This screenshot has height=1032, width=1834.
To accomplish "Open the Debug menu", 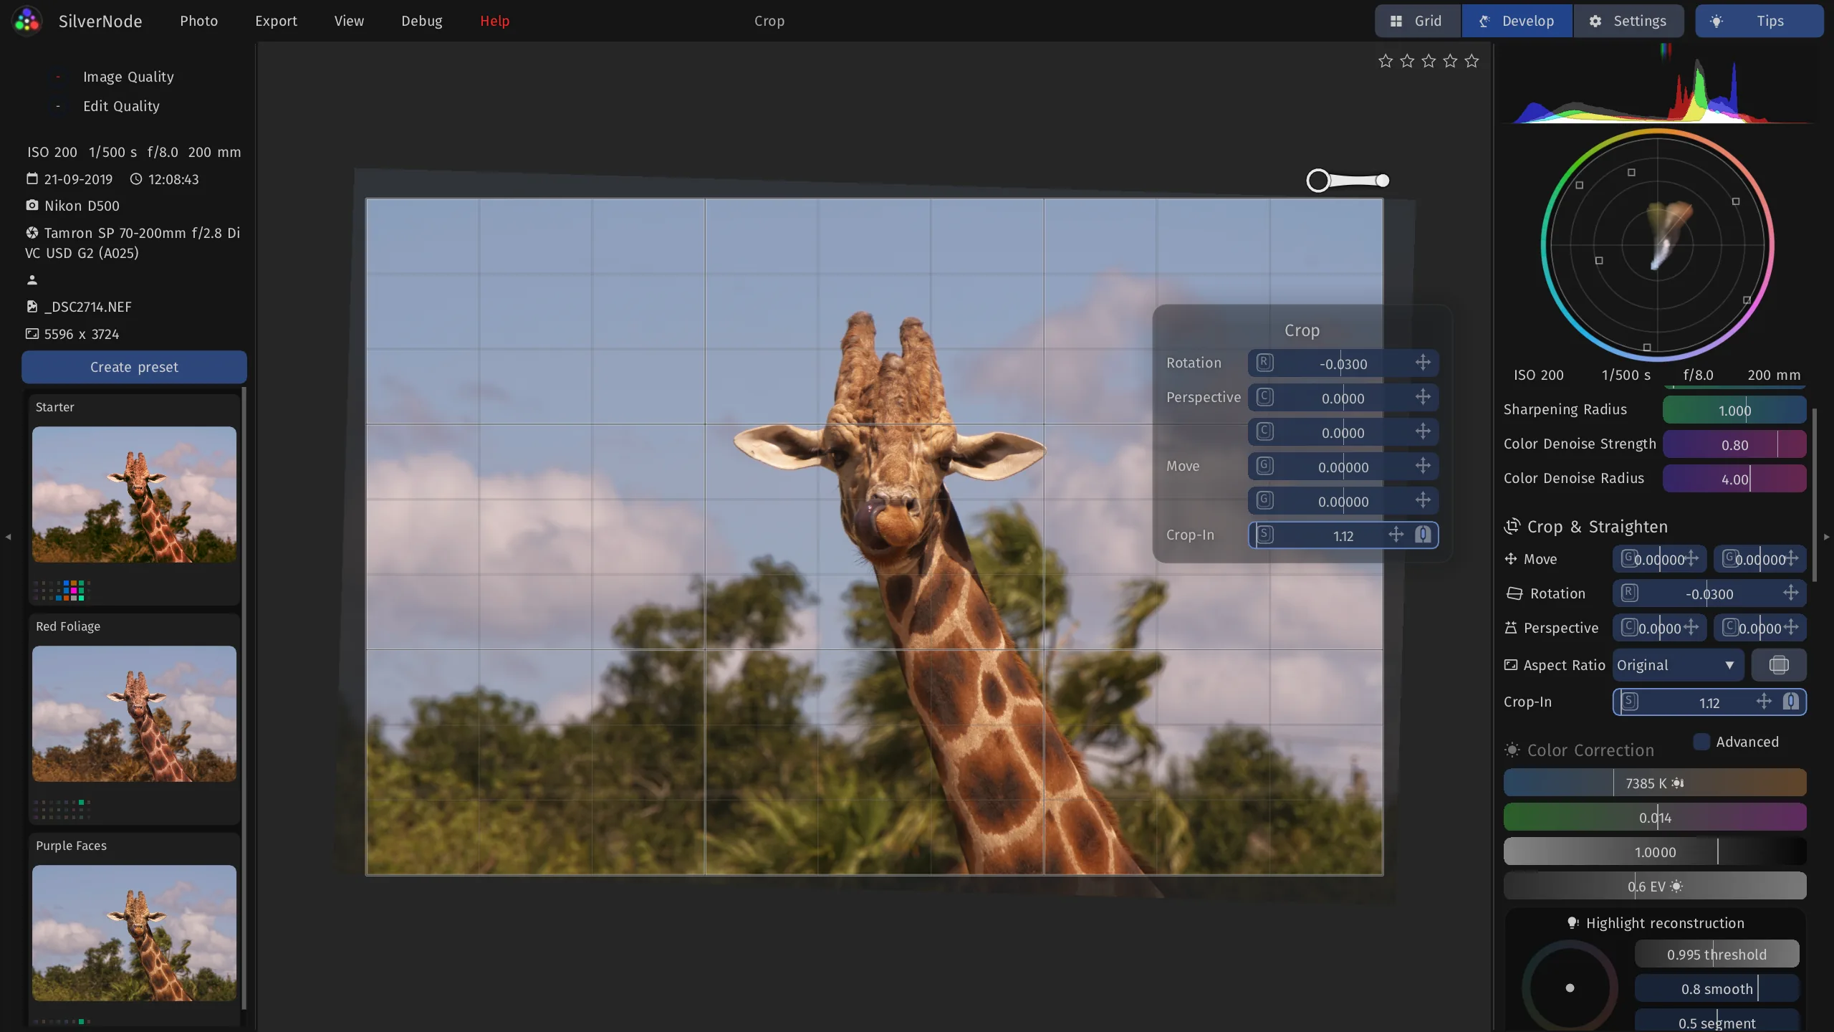I will pyautogui.click(x=422, y=21).
